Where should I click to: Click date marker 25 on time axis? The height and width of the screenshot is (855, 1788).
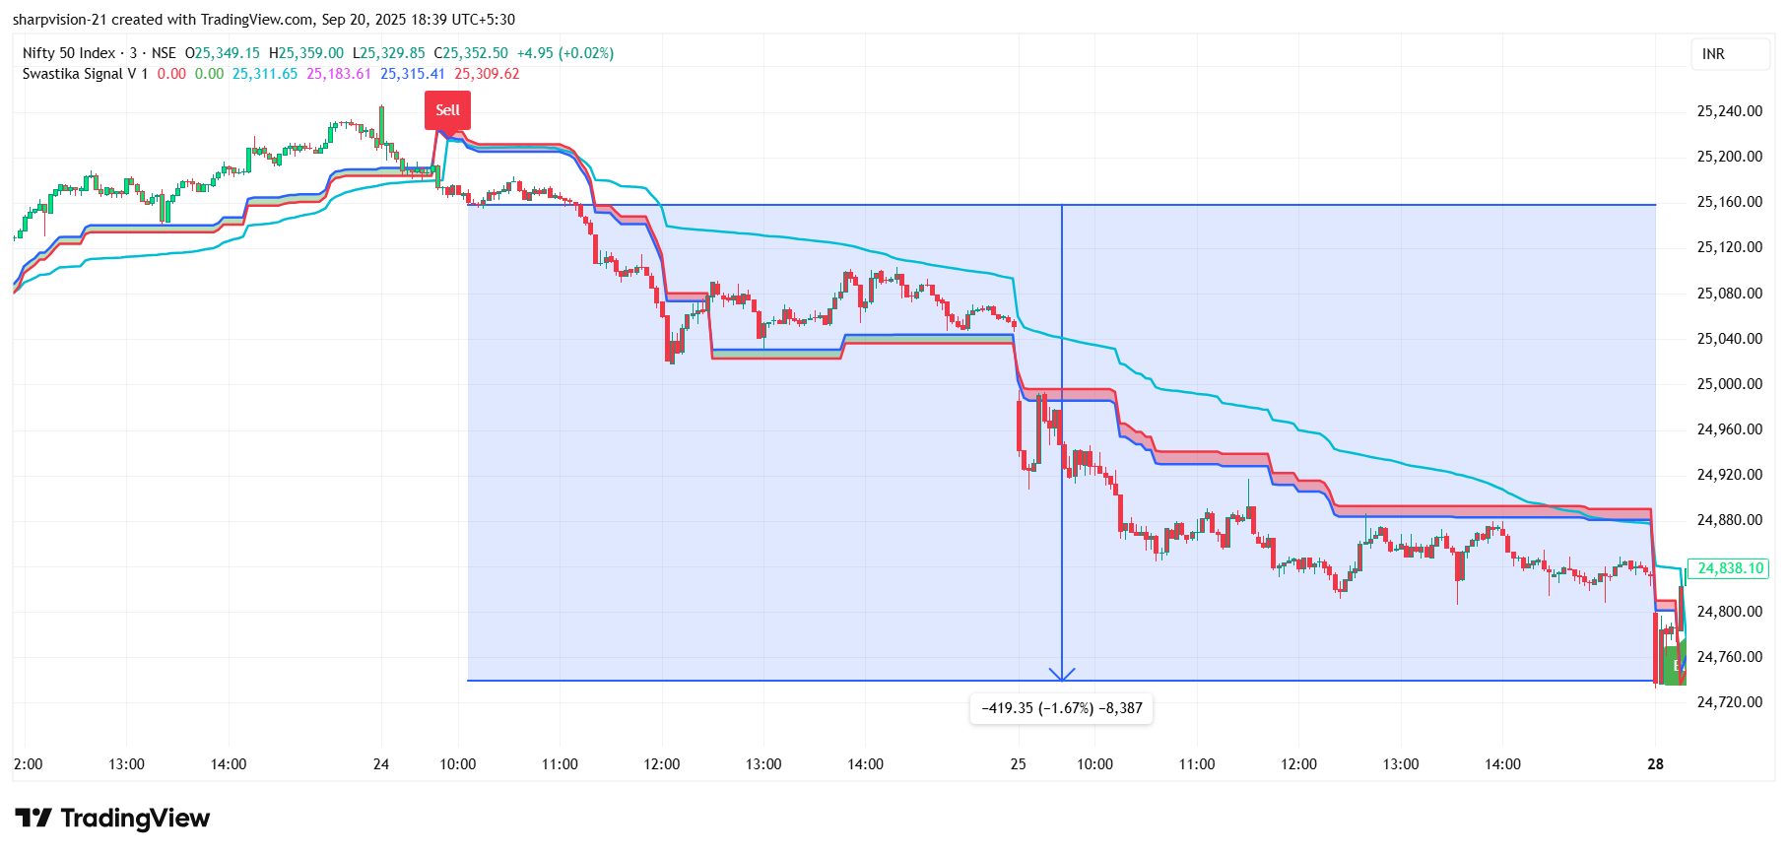[x=1018, y=764]
